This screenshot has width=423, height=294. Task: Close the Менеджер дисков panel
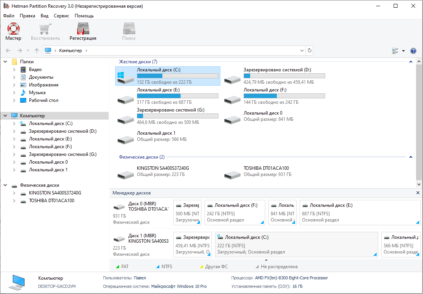(x=418, y=193)
